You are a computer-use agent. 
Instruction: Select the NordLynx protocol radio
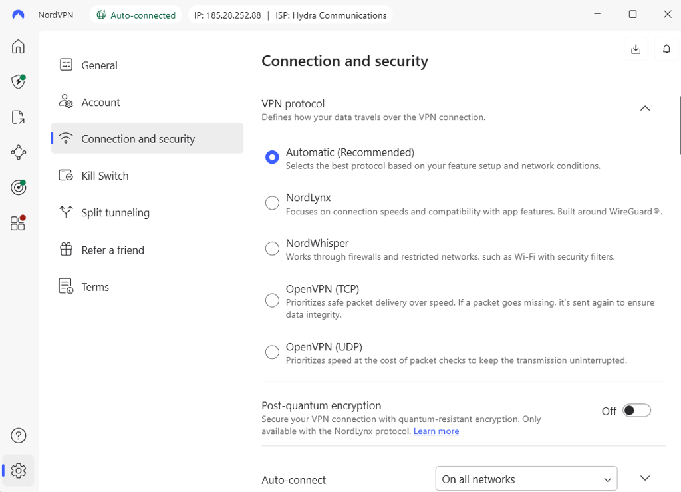[x=272, y=202]
